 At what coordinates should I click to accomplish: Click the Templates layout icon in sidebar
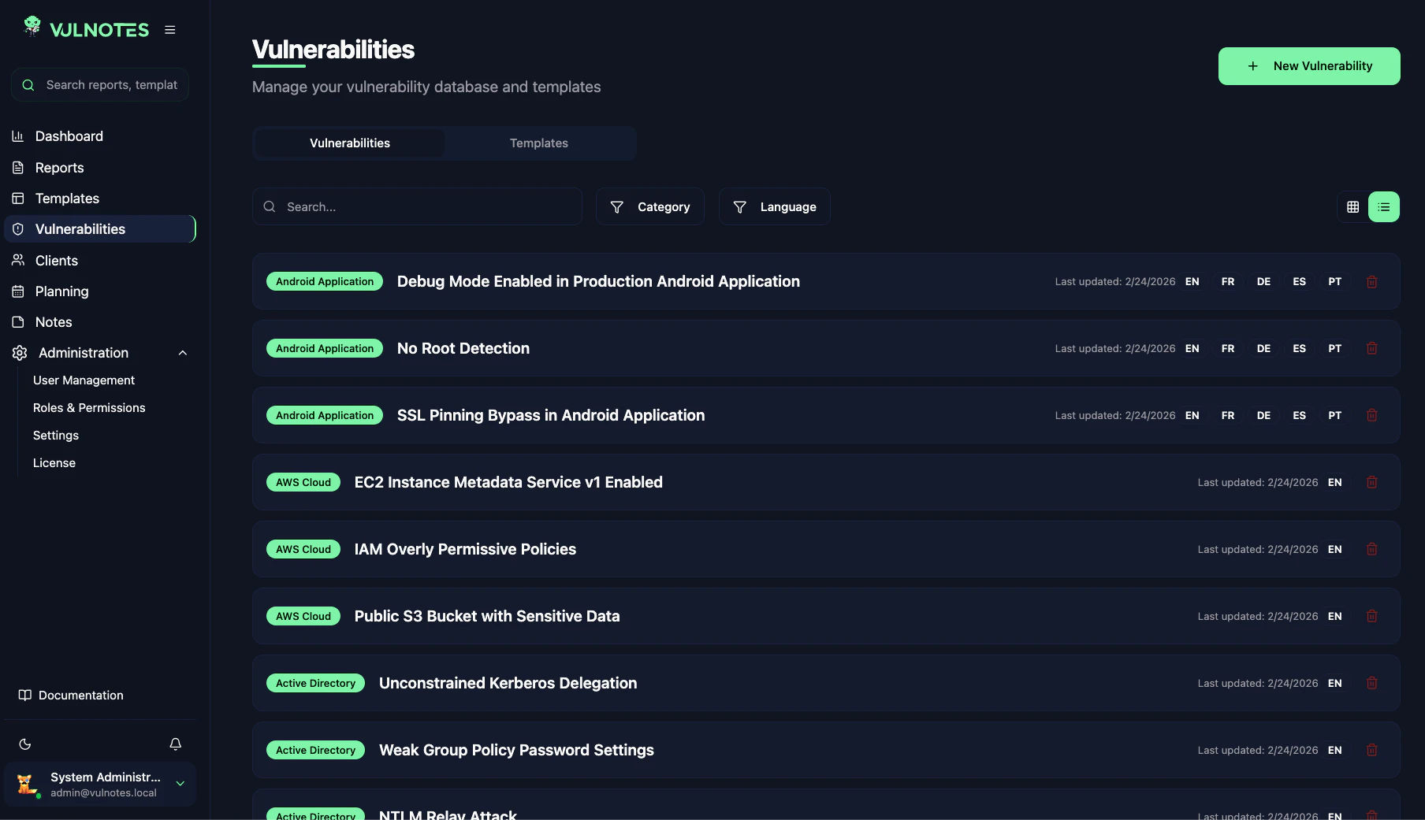click(x=18, y=199)
